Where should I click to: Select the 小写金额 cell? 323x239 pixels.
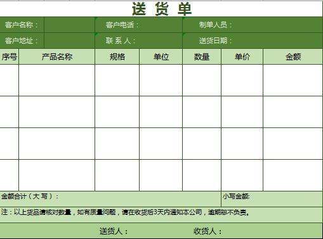point(272,199)
